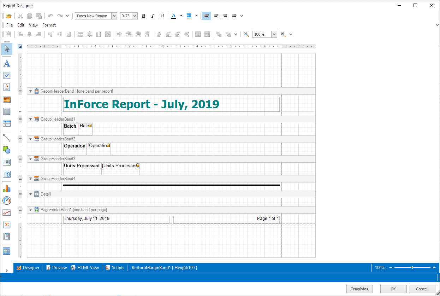Select the Picture Box tool
440x296 pixels.
pyautogui.click(x=7, y=99)
